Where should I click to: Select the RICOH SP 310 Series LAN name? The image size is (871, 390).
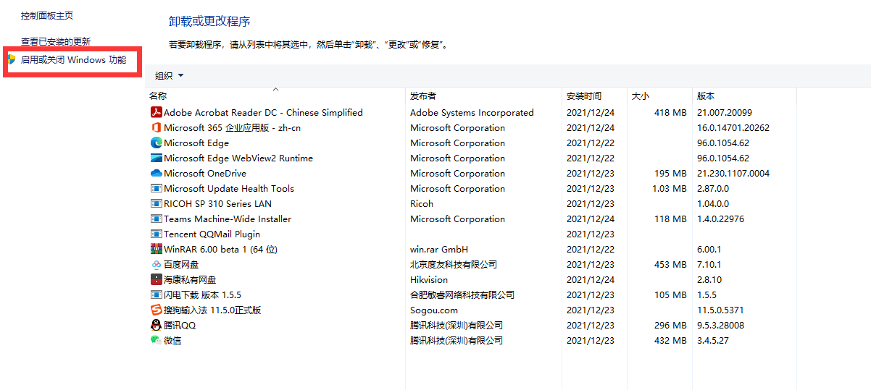pos(217,203)
